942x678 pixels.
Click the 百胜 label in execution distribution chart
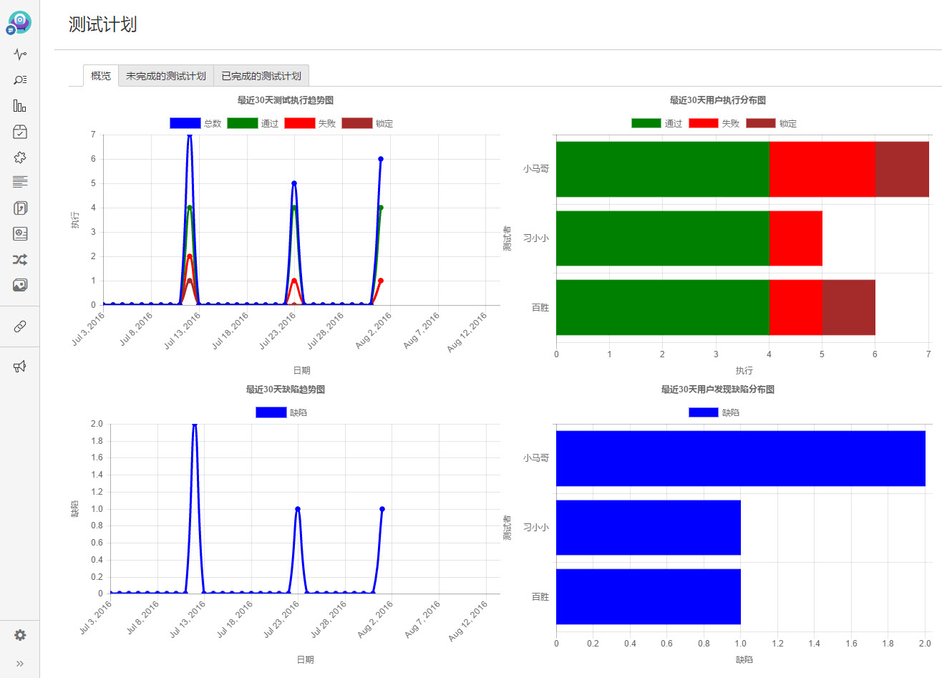pyautogui.click(x=540, y=307)
